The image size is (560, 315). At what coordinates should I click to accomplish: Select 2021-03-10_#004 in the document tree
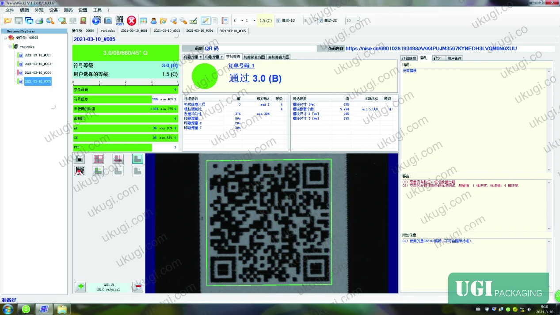tap(37, 72)
